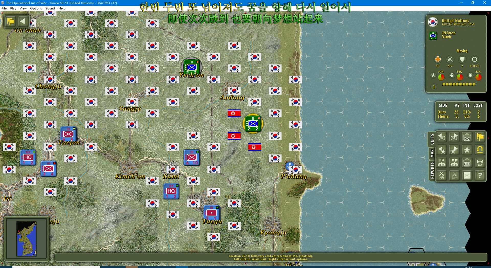The height and width of the screenshot is (268, 491).
Task: Click the 'Kimch'on' city label
Action: pyautogui.click(x=130, y=176)
